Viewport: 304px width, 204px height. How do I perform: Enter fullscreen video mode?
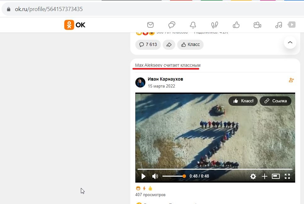click(287, 176)
